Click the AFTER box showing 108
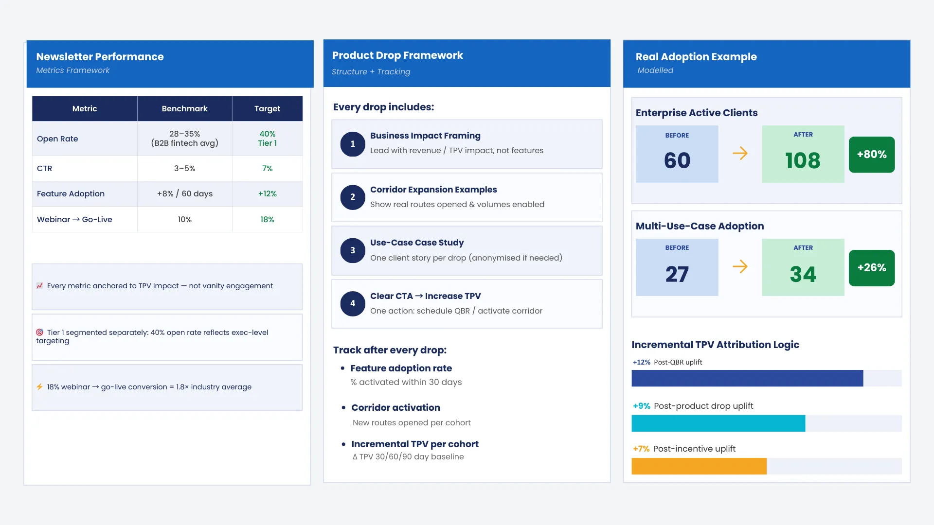Image resolution: width=934 pixels, height=525 pixels. (x=803, y=154)
